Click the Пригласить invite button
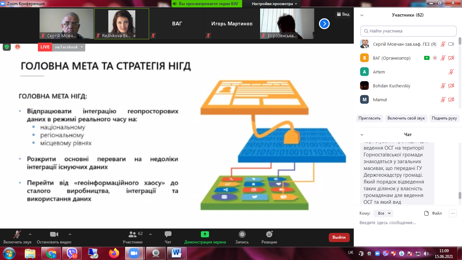 pos(370,118)
